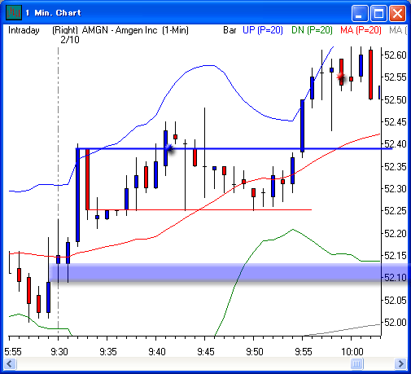Click the shaded blue price zone near 52.10

pyautogui.click(x=230, y=273)
